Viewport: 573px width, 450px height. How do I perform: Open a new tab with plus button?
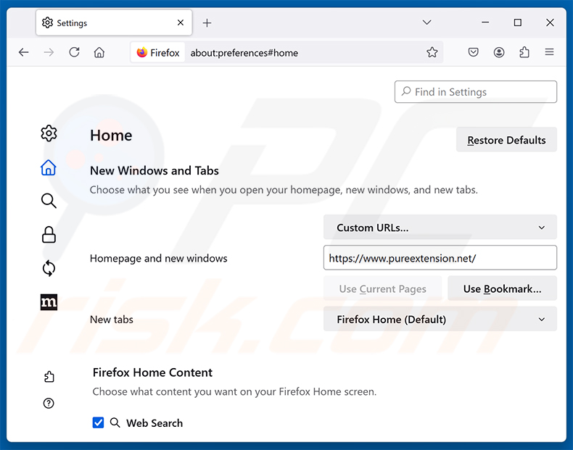point(207,23)
